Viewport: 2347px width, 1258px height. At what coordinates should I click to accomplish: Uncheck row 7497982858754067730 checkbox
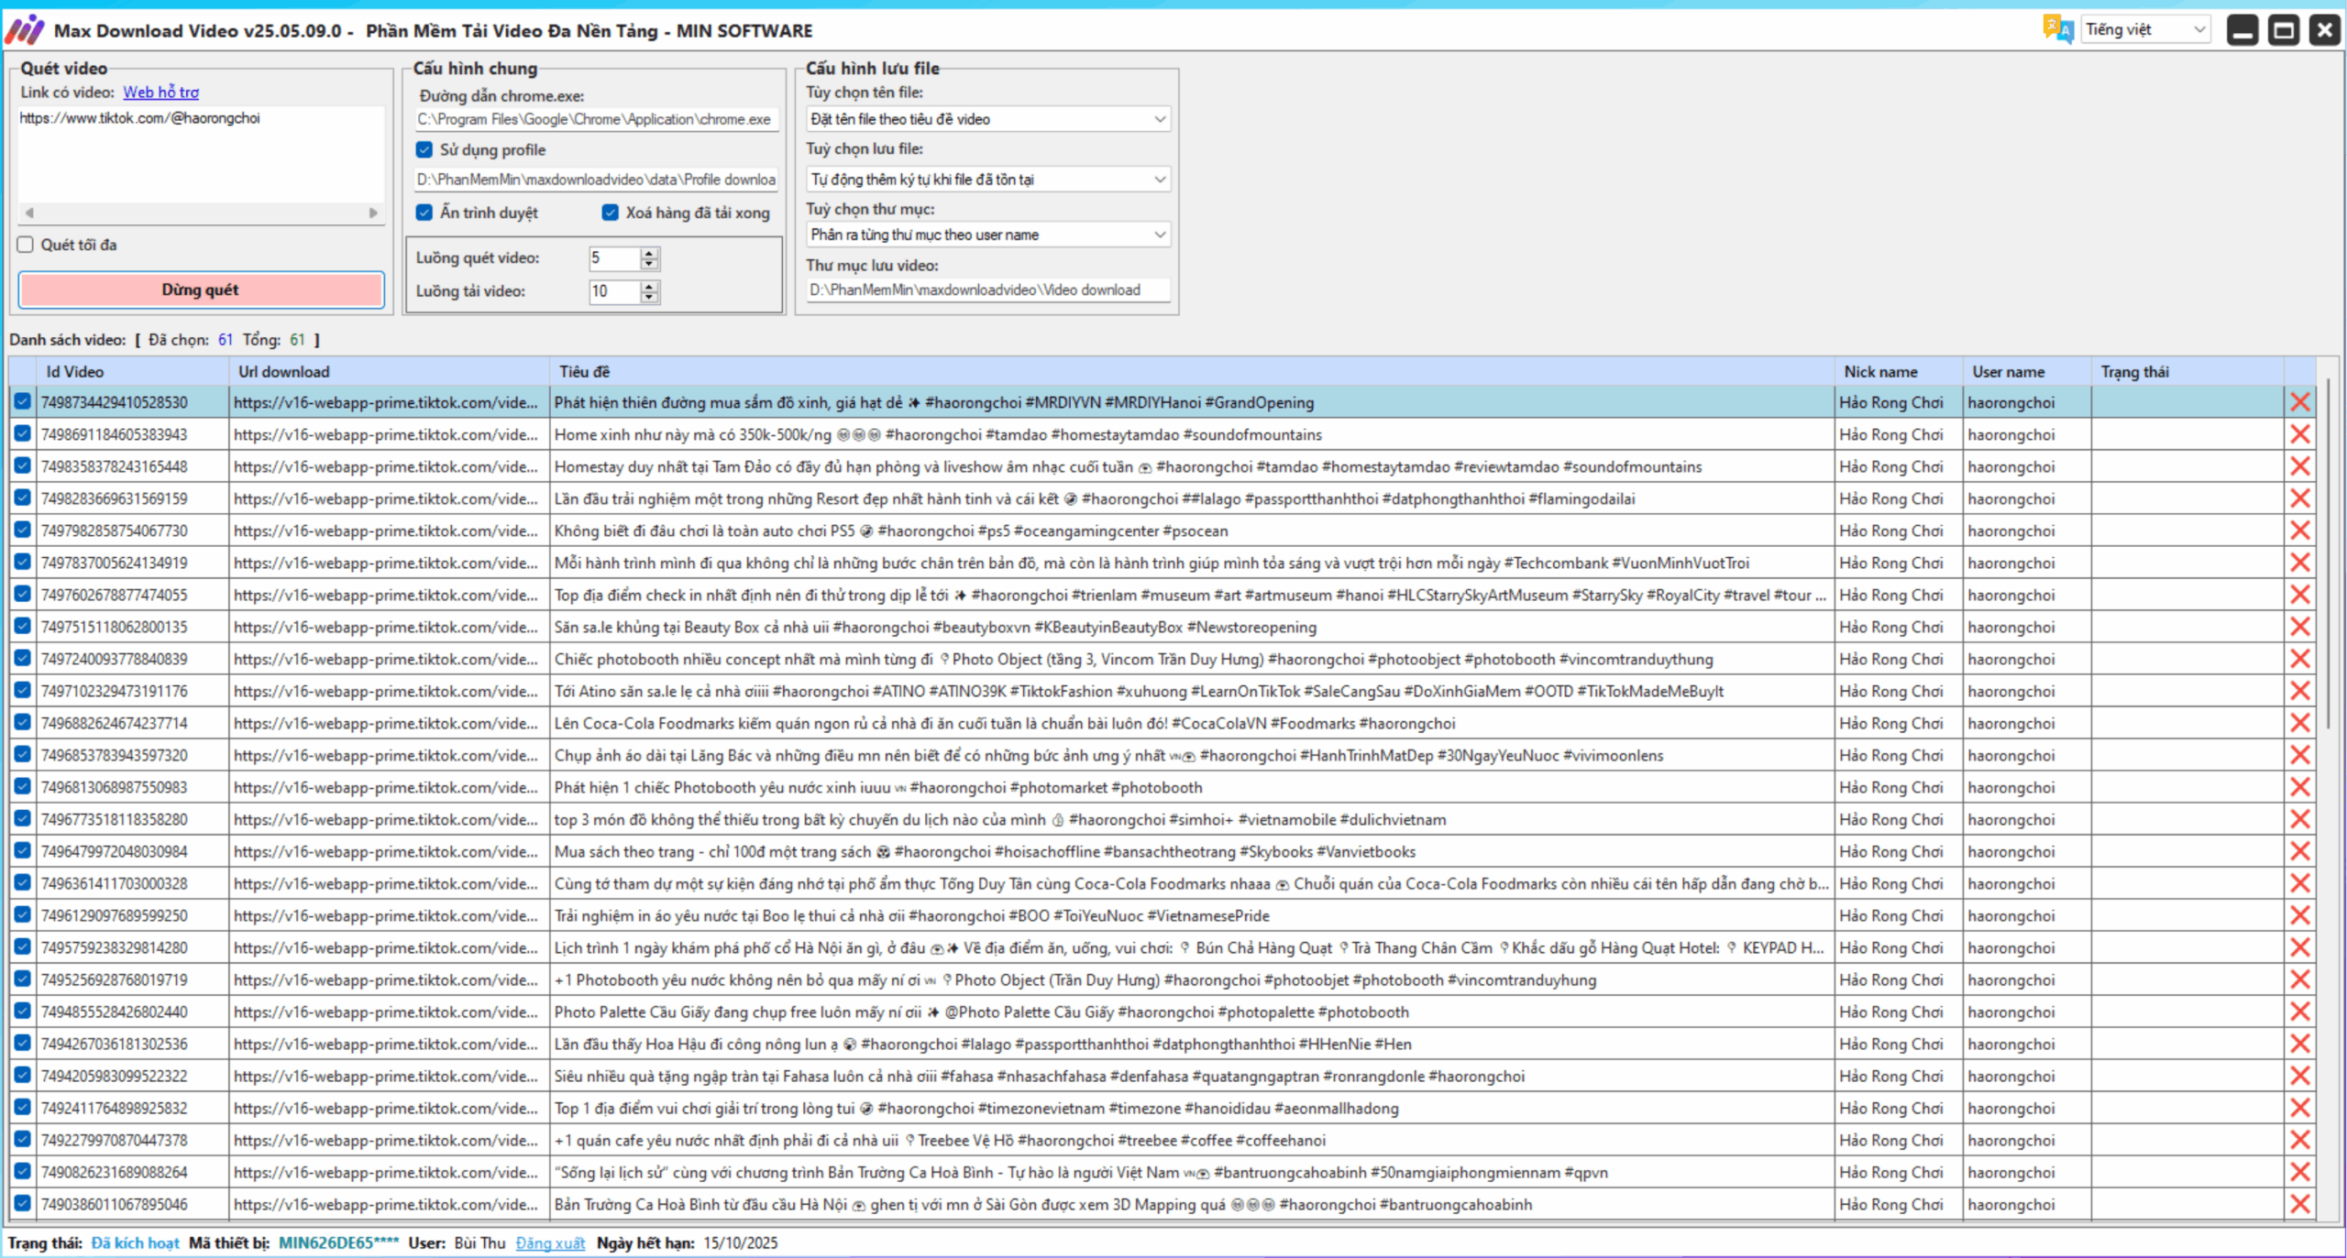pos(23,530)
